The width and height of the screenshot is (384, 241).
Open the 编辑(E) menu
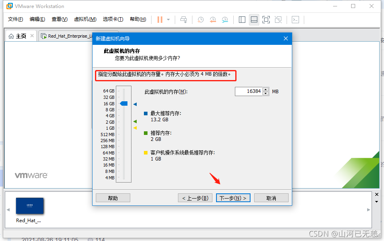[x=37, y=19]
